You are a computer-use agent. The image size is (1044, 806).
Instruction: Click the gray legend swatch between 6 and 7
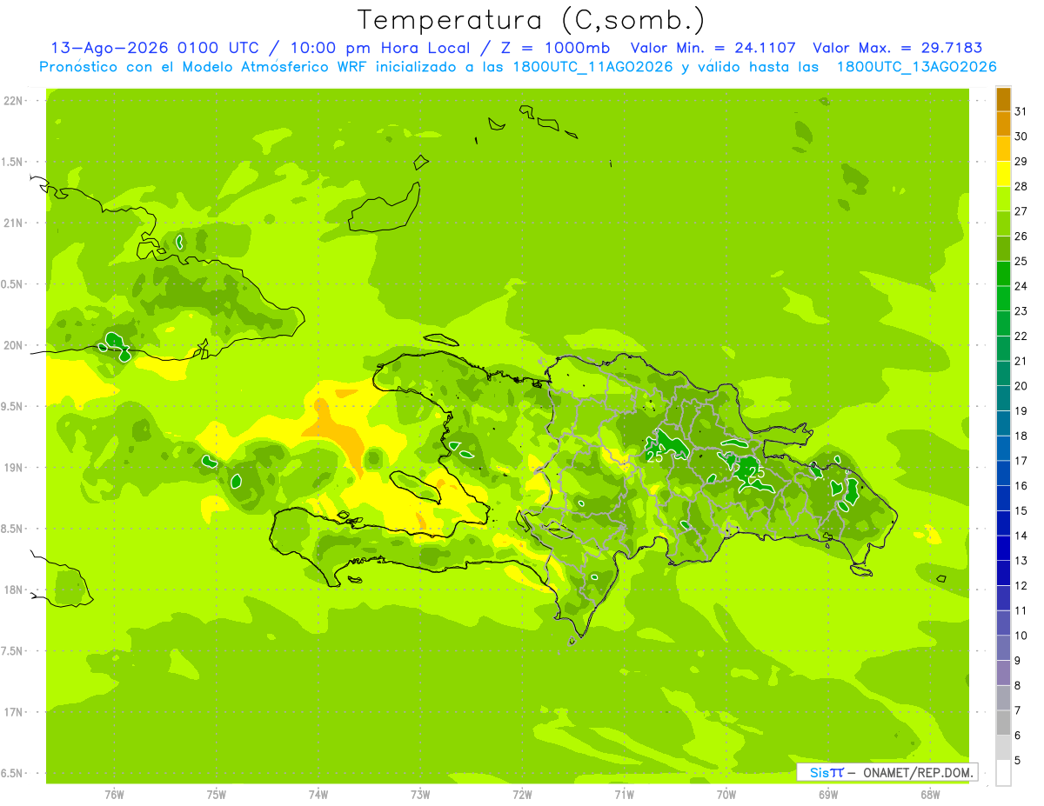[x=1003, y=723]
